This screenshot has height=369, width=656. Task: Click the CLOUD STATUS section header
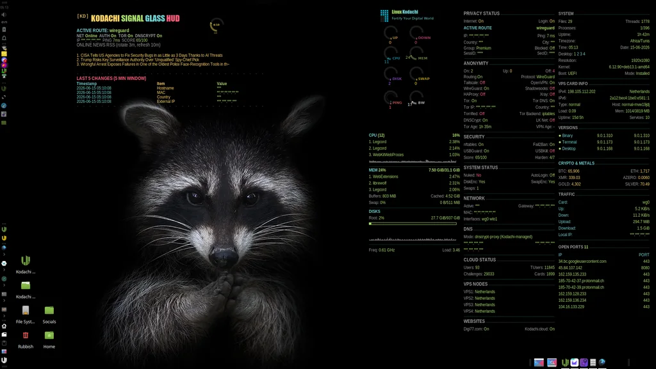click(479, 260)
